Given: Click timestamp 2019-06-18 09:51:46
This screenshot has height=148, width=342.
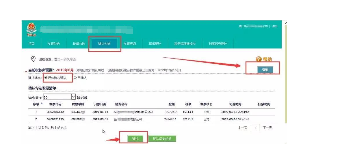Looking at the screenshot, I should tap(235, 112).
